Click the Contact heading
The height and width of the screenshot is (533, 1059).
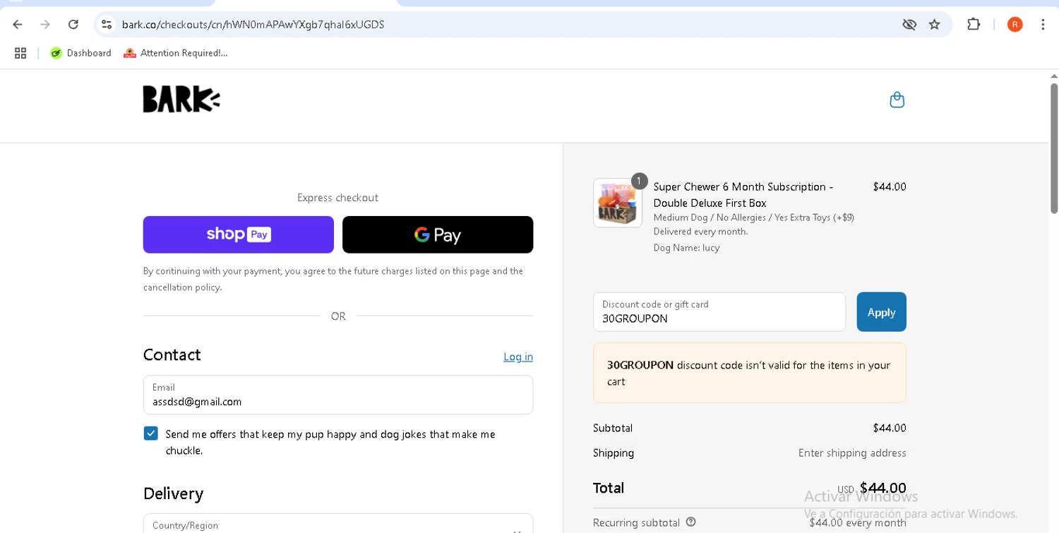pyautogui.click(x=172, y=354)
